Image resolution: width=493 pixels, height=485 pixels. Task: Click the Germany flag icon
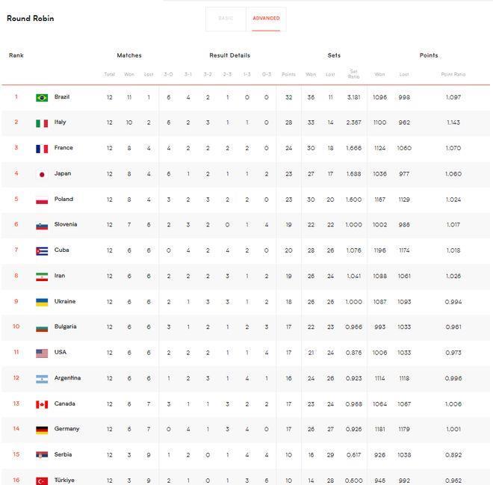click(x=42, y=430)
